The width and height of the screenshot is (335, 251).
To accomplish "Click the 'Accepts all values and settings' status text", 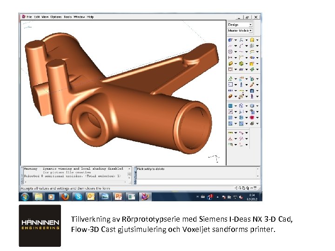I will click(65, 188).
